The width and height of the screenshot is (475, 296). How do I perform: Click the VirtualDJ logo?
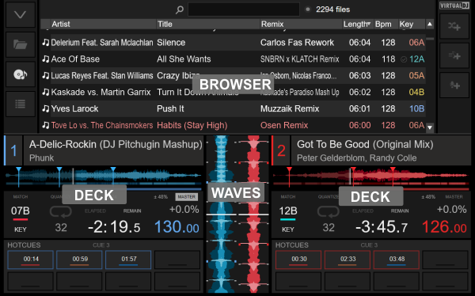(454, 6)
